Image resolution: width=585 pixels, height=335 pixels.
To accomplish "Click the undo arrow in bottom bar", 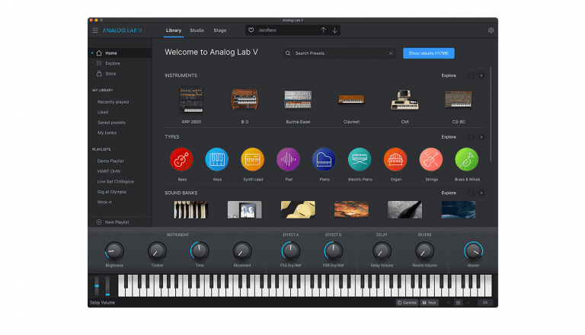I will click(449, 302).
